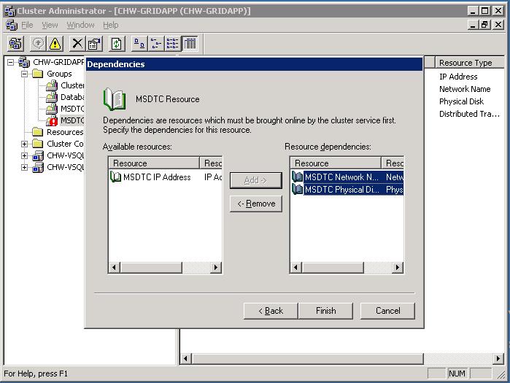The height and width of the screenshot is (383, 510).
Task: Click the Distributed Tra... resource type entry
Action: [x=469, y=114]
